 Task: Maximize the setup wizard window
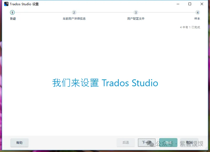[190, 4]
